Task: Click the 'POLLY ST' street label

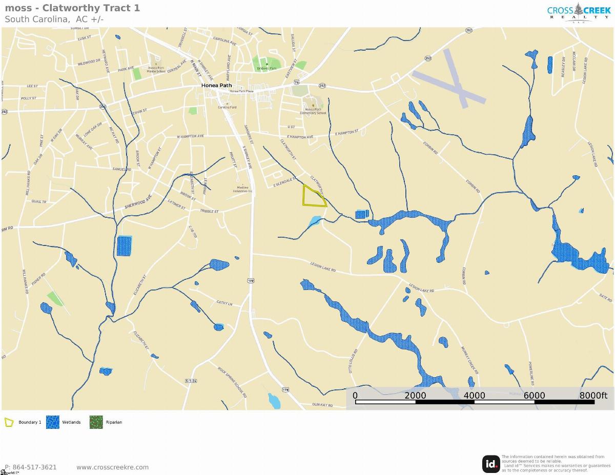Action: pos(29,98)
